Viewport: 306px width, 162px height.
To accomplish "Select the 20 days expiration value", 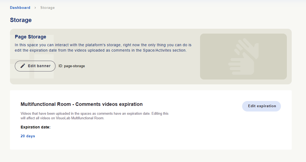I will [x=28, y=136].
